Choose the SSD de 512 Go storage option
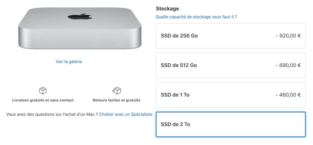 point(230,65)
